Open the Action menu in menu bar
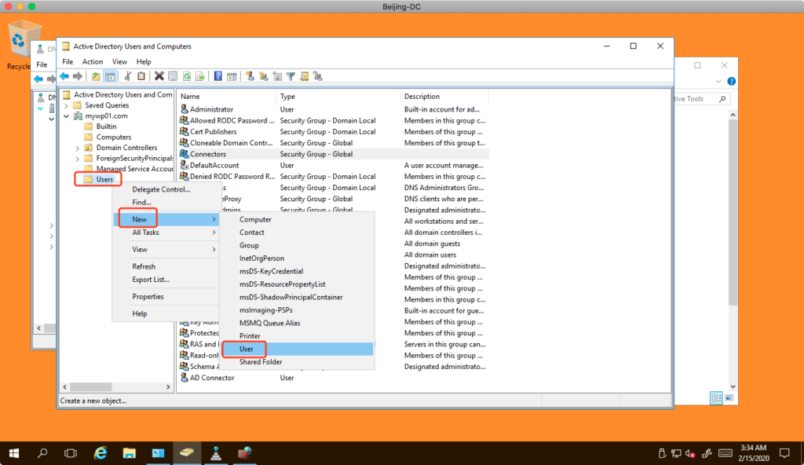 (93, 61)
